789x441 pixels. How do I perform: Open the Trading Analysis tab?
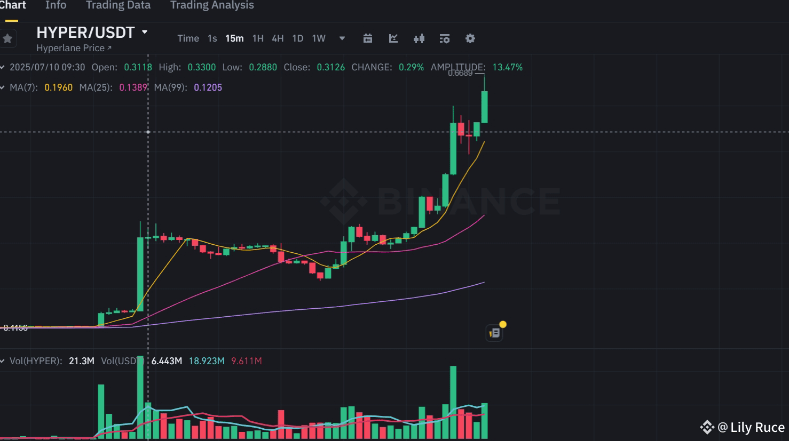click(212, 5)
